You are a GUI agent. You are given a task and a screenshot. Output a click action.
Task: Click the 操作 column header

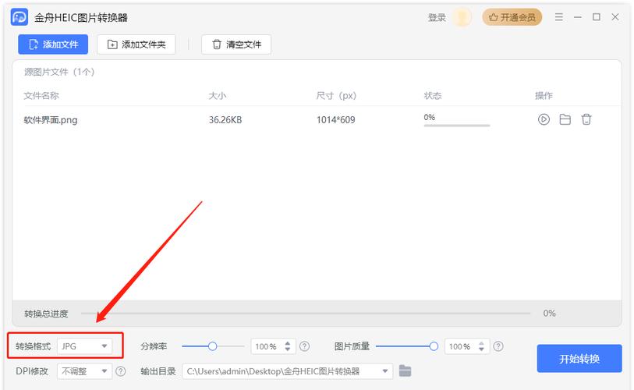544,95
